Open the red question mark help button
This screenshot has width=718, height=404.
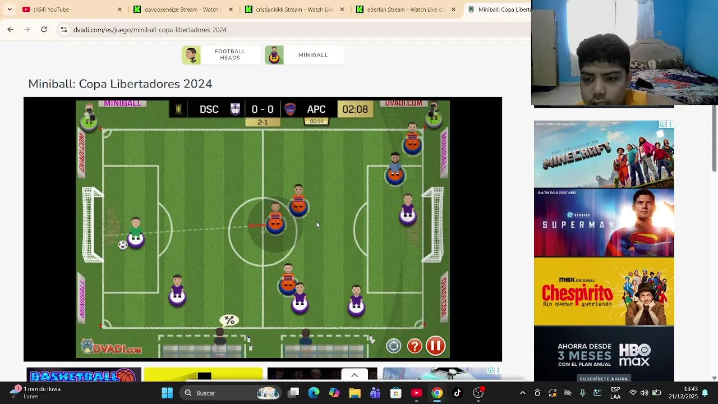pos(415,346)
